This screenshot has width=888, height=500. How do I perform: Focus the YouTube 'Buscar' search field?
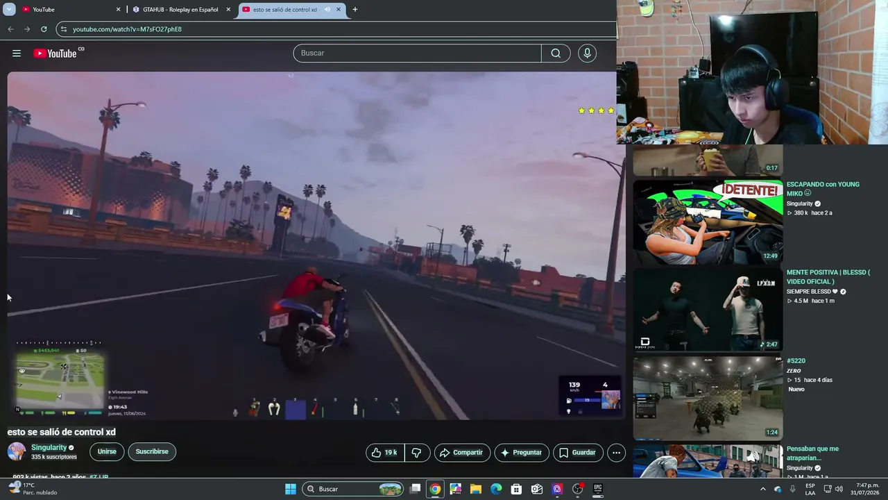coord(417,53)
